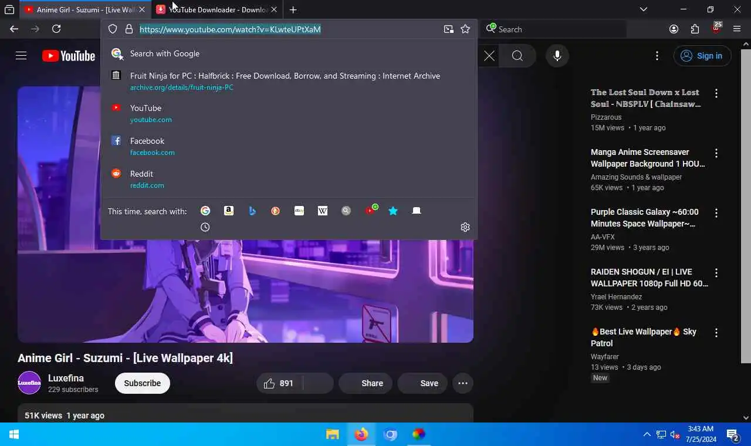Save the video to a playlist
Screen dimensions: 751x446
click(x=422, y=383)
